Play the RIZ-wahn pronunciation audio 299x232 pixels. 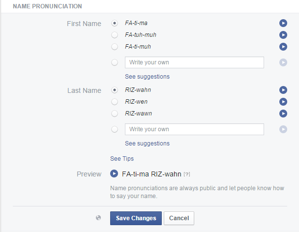tap(283, 90)
